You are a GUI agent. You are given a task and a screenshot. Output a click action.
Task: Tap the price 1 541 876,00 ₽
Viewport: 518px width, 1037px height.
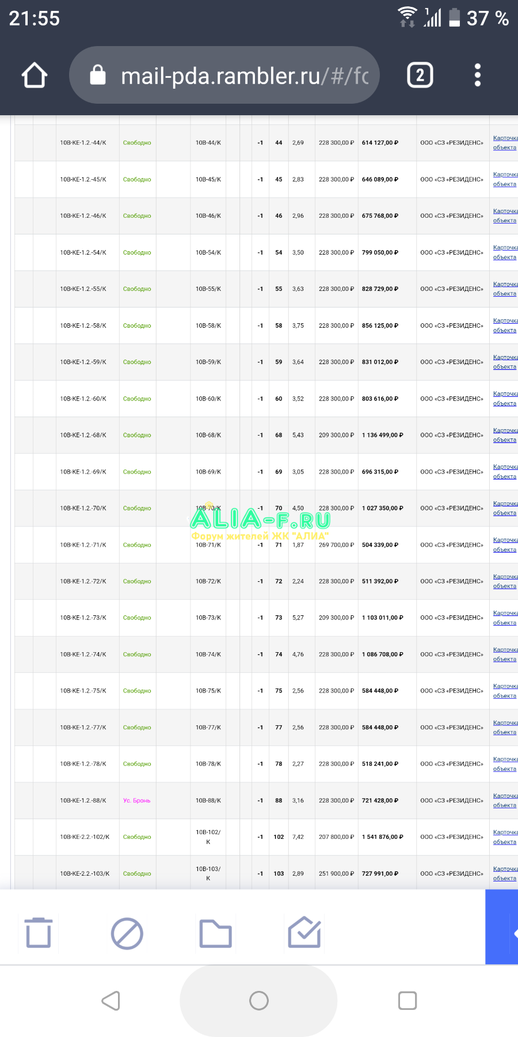pos(383,837)
